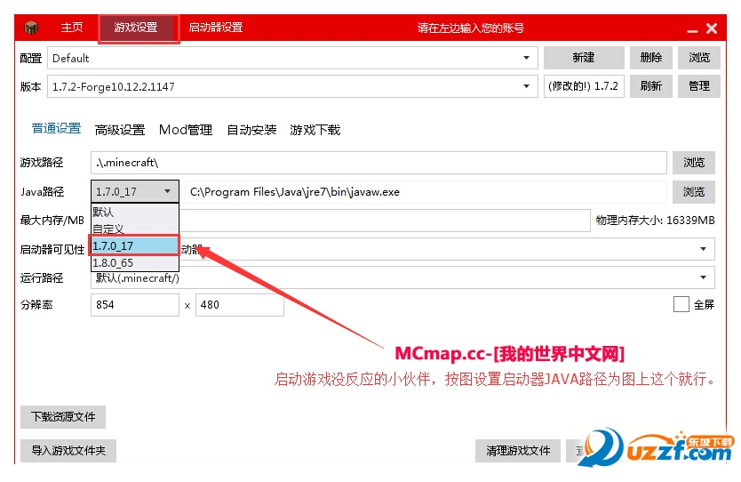This screenshot has width=741, height=482.
Task: Switch to 游戏设置 tab
Action: click(136, 28)
